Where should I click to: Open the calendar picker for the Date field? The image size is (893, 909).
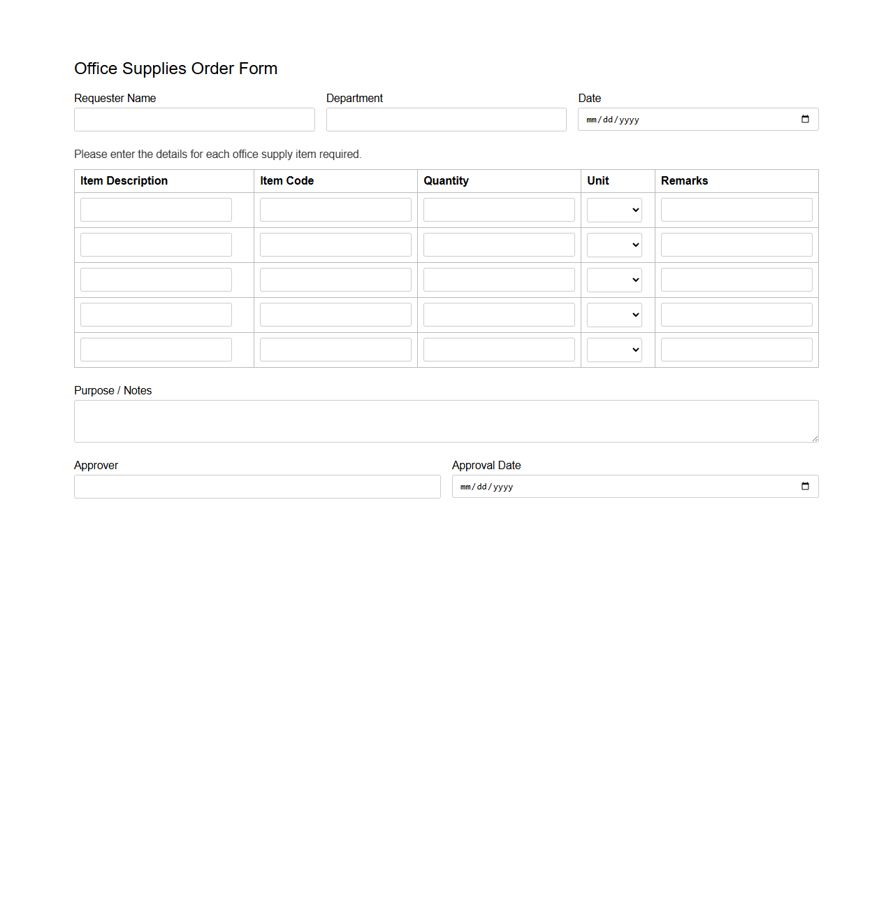coord(805,119)
